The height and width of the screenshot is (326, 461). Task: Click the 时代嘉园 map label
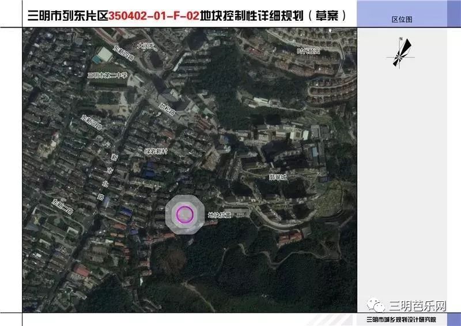(308, 51)
